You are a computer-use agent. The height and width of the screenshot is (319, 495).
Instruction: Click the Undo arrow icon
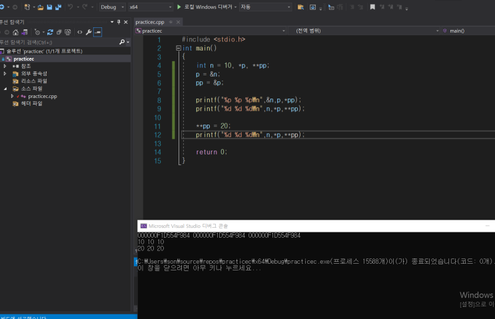click(x=71, y=7)
